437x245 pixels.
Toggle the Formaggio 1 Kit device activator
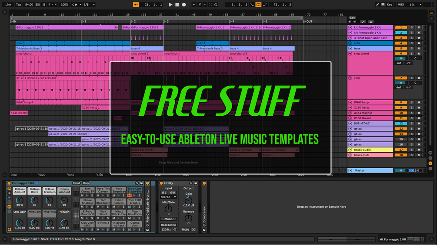(9, 183)
